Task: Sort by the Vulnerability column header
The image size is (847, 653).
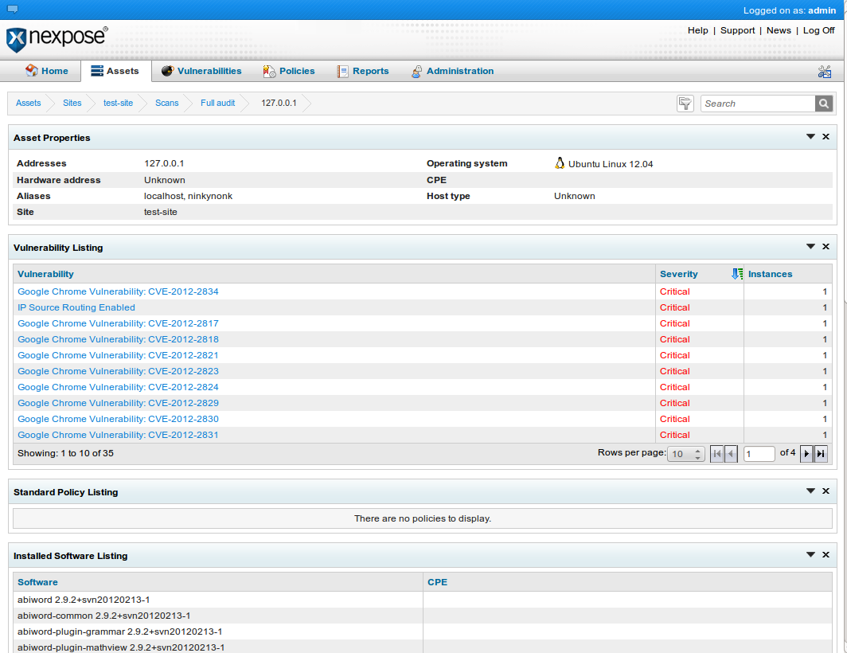Action: click(45, 274)
